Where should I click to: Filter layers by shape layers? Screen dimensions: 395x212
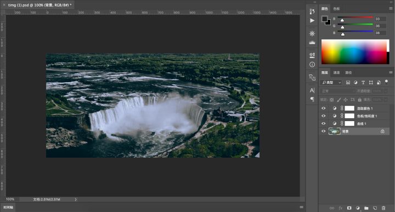(x=371, y=83)
